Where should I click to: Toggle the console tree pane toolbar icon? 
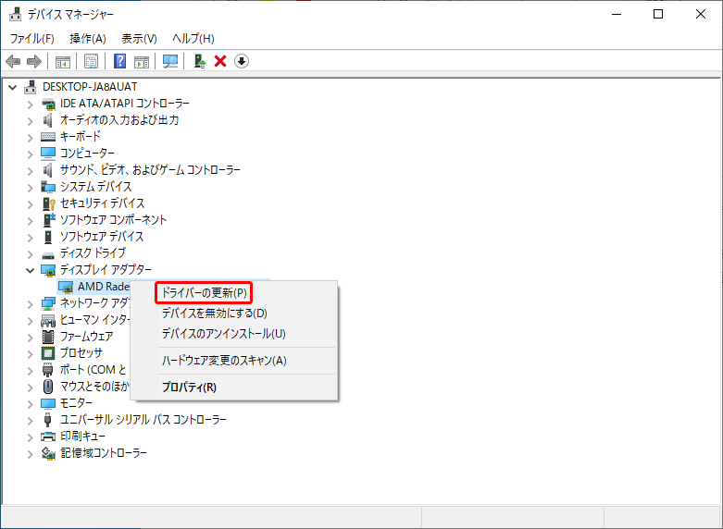point(63,61)
